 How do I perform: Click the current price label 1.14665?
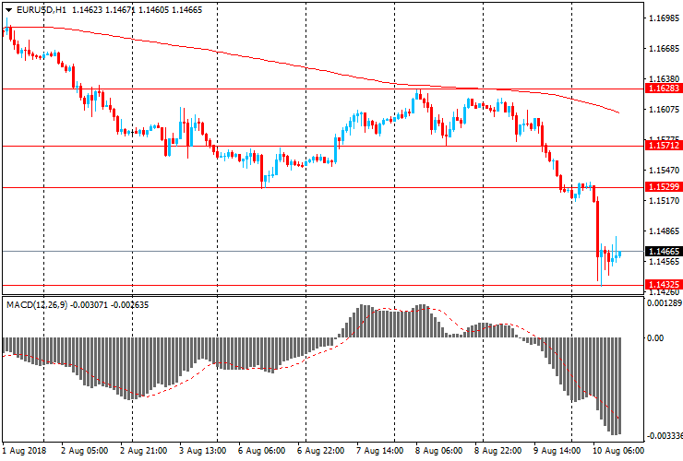coord(664,251)
